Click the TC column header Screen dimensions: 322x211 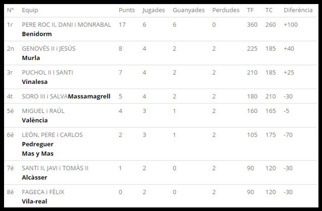pos(269,10)
